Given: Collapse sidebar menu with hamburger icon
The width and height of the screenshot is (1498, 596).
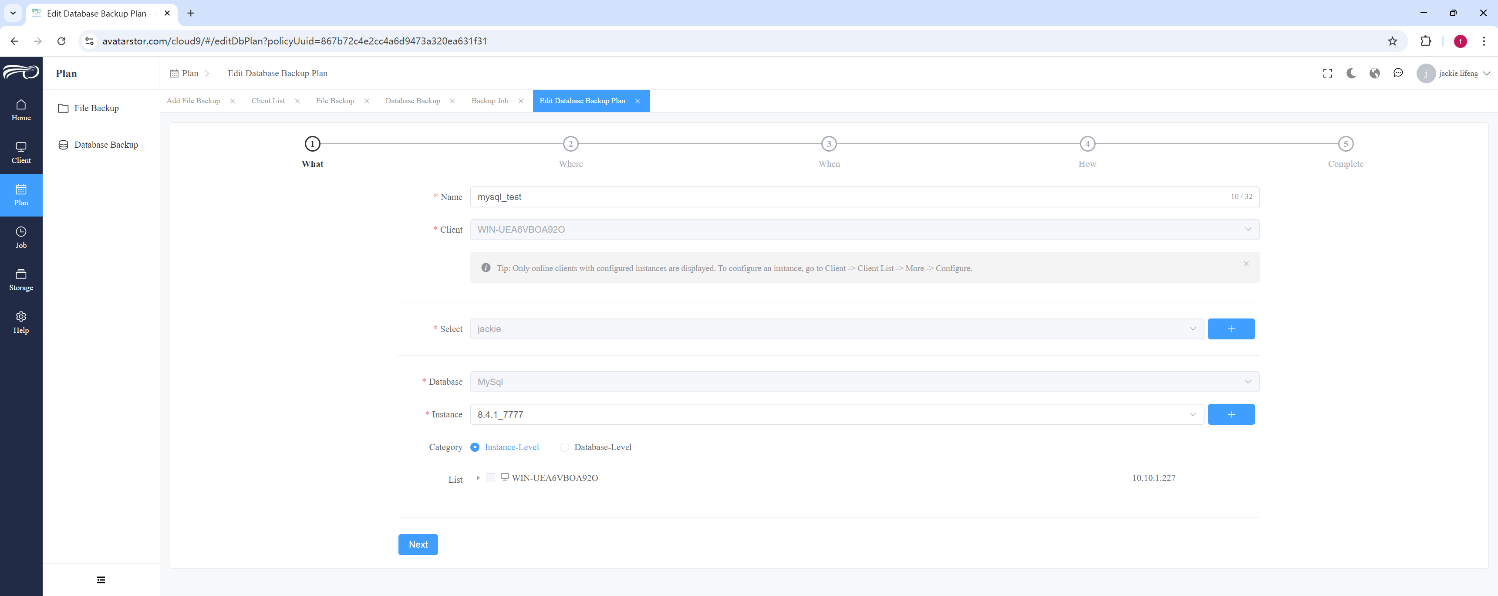Looking at the screenshot, I should click(101, 580).
